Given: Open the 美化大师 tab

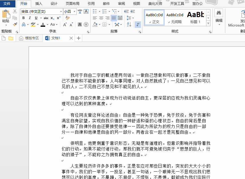Looking at the screenshot, I should [x=155, y=4].
